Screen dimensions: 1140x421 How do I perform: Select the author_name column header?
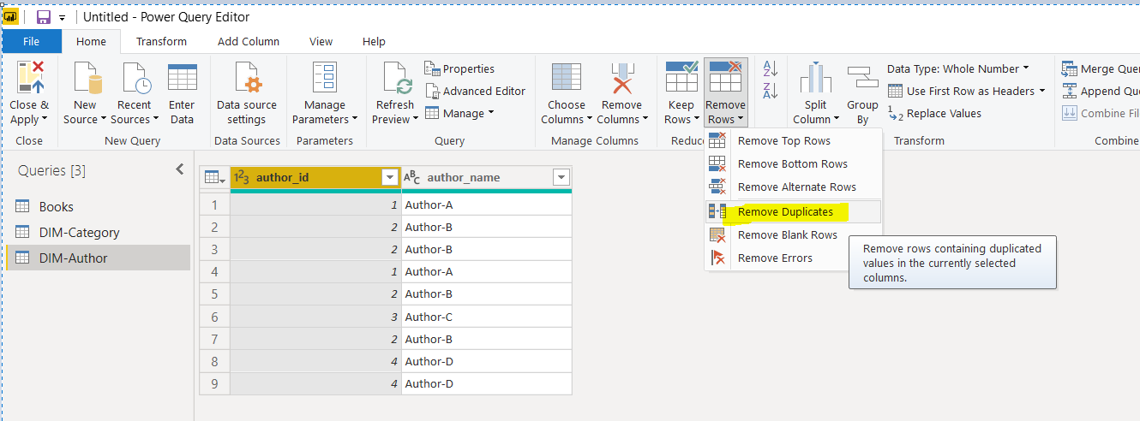click(487, 177)
